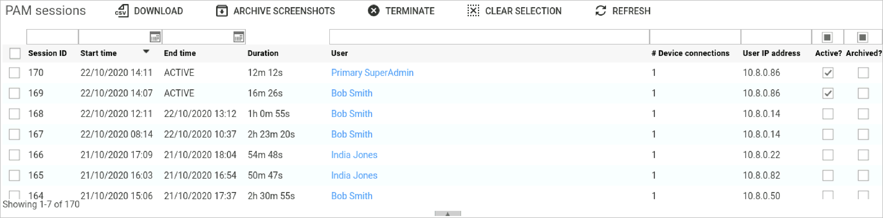Toggle the Archived filter tri-state box
This screenshot has height=218, width=883.
pos(862,37)
